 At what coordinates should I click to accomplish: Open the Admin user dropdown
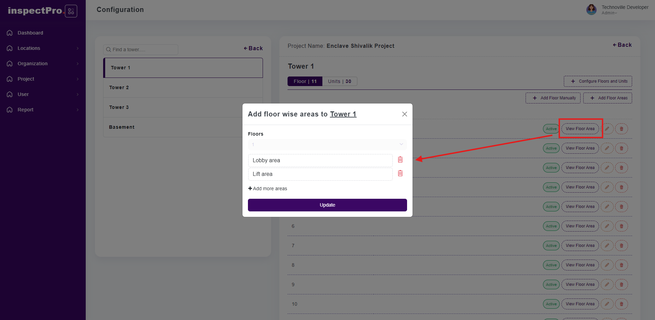[609, 13]
